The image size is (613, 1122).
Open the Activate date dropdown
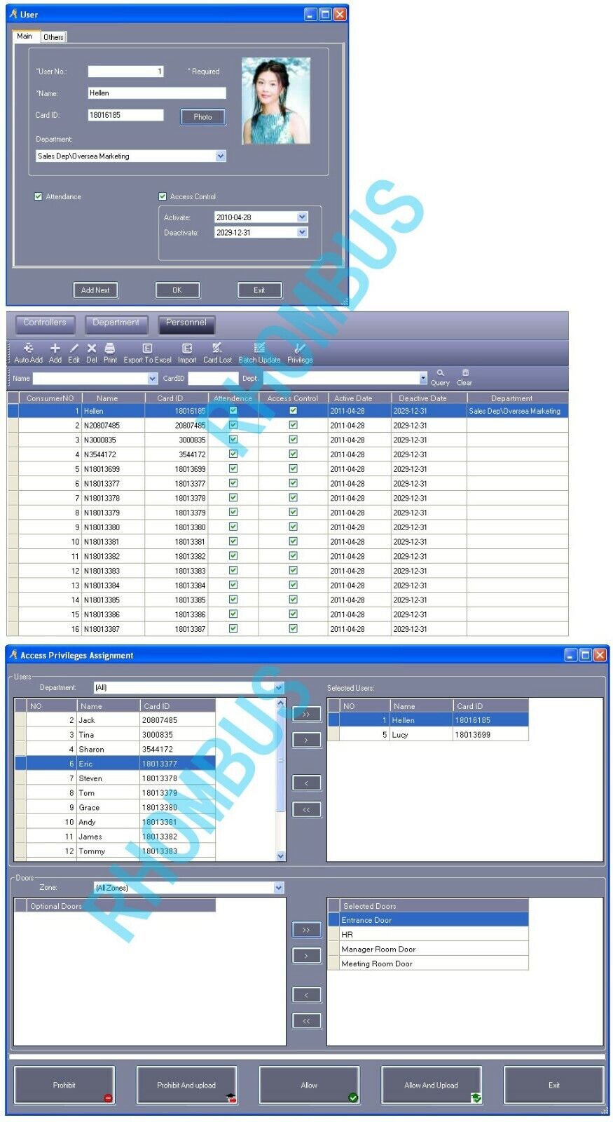[x=302, y=217]
